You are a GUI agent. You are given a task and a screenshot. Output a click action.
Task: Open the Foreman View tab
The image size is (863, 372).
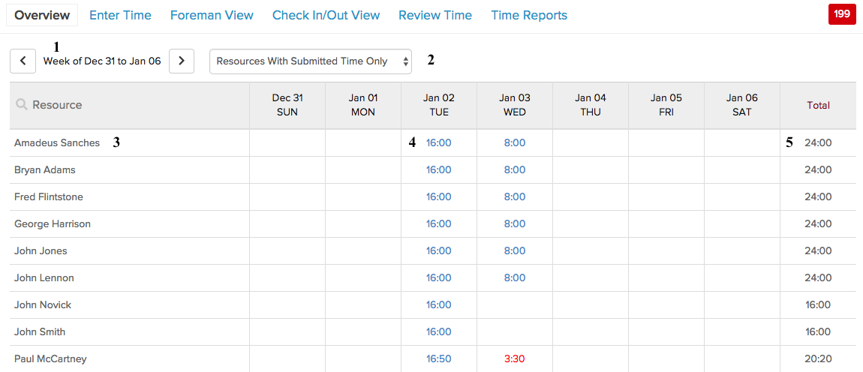(x=212, y=16)
